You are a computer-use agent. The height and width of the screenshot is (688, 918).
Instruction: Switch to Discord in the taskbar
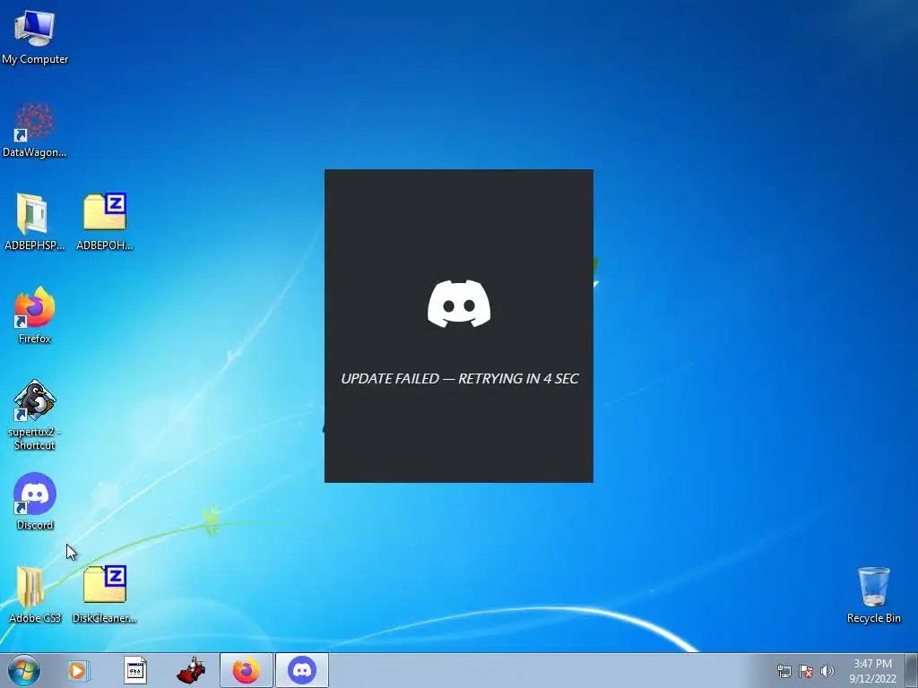pos(302,670)
